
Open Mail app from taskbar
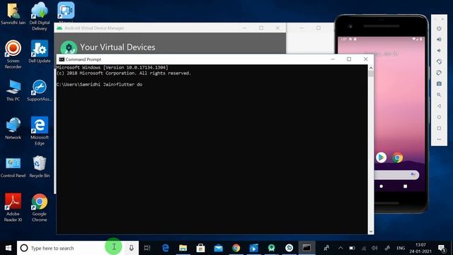click(218, 248)
